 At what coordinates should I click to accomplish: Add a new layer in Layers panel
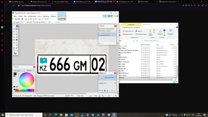click(100, 91)
